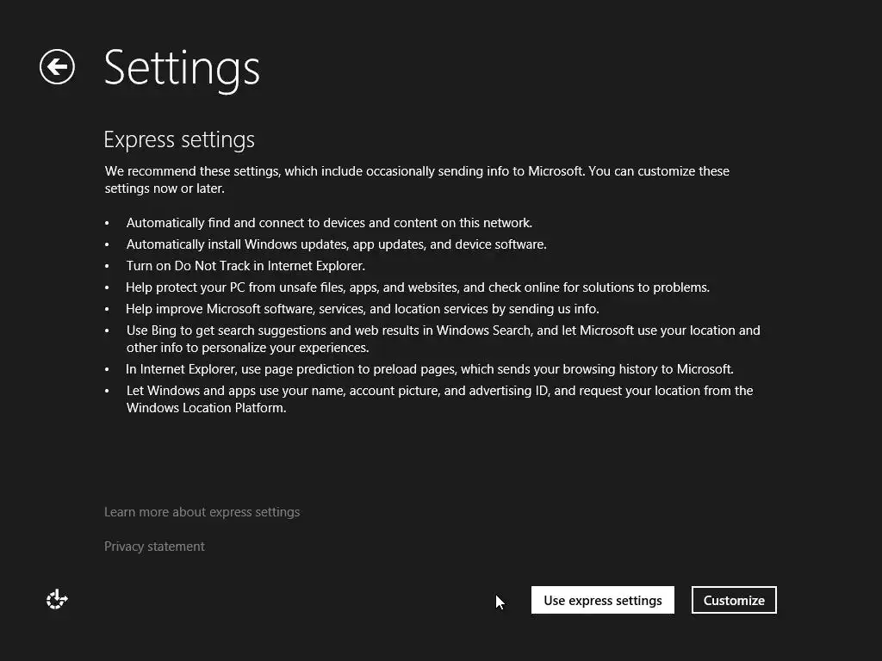Click the Use express settings button

point(602,600)
